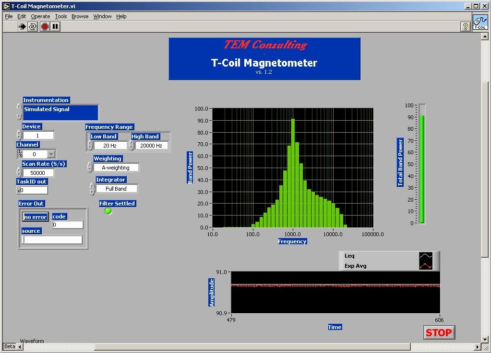
Task: Open the context help question-mark icon
Action: [466, 26]
